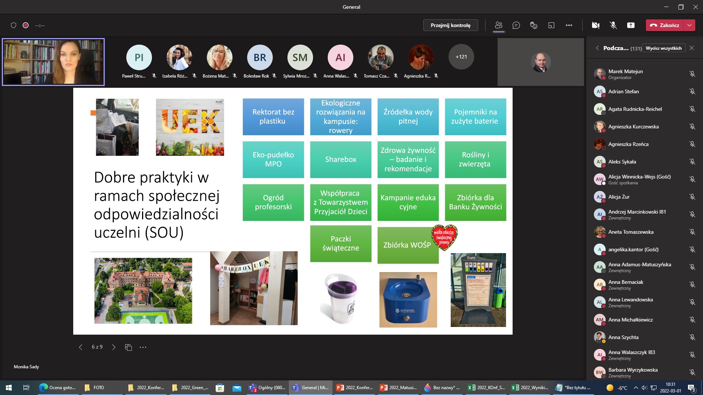This screenshot has height=395, width=703.
Task: Advance to next slide with right arrow
Action: pyautogui.click(x=114, y=347)
